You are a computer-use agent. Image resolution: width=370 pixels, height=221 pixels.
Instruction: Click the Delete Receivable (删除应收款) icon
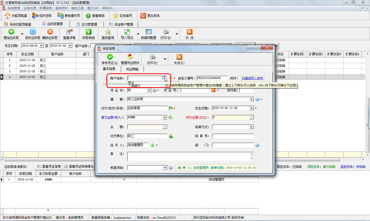50,32
